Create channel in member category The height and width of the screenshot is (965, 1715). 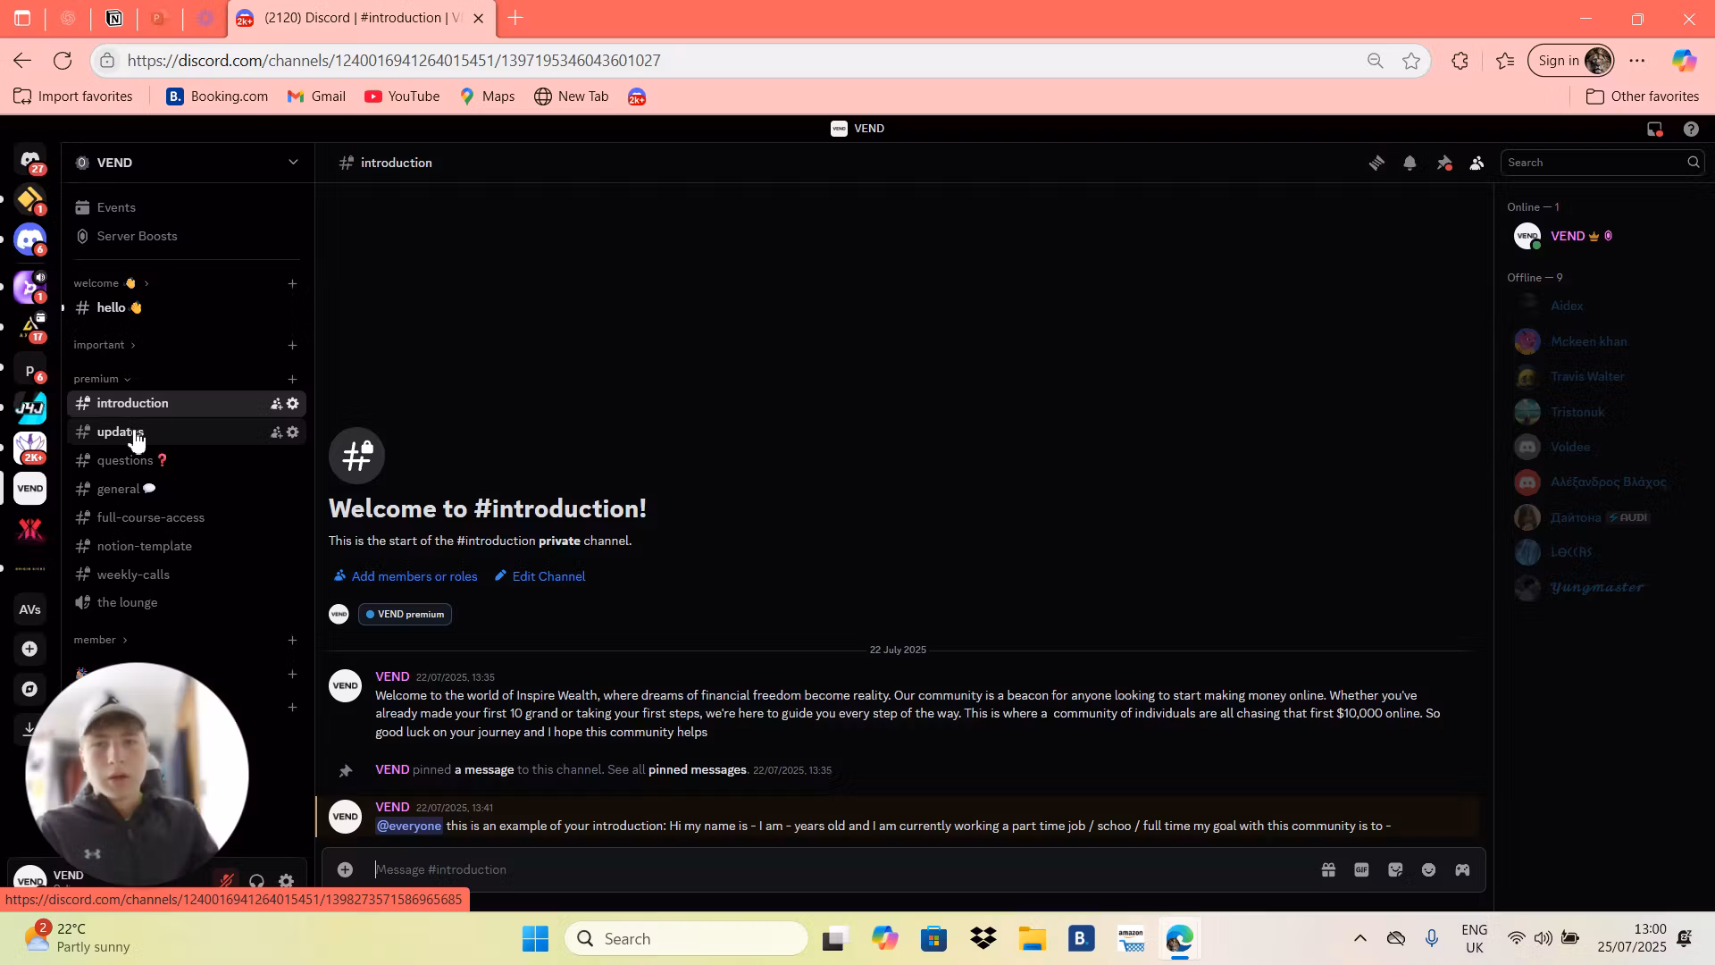(292, 640)
